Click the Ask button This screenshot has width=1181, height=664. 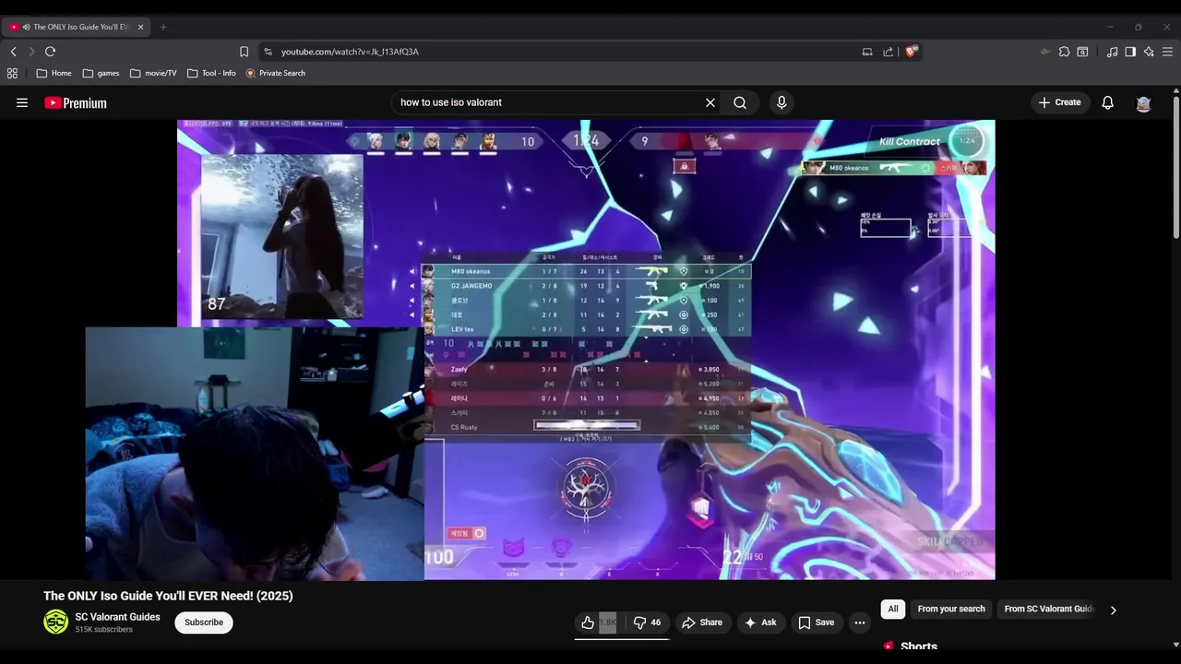tap(760, 622)
